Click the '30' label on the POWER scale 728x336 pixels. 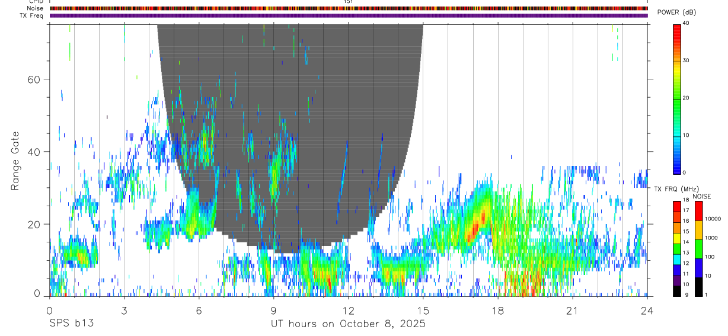(x=687, y=61)
